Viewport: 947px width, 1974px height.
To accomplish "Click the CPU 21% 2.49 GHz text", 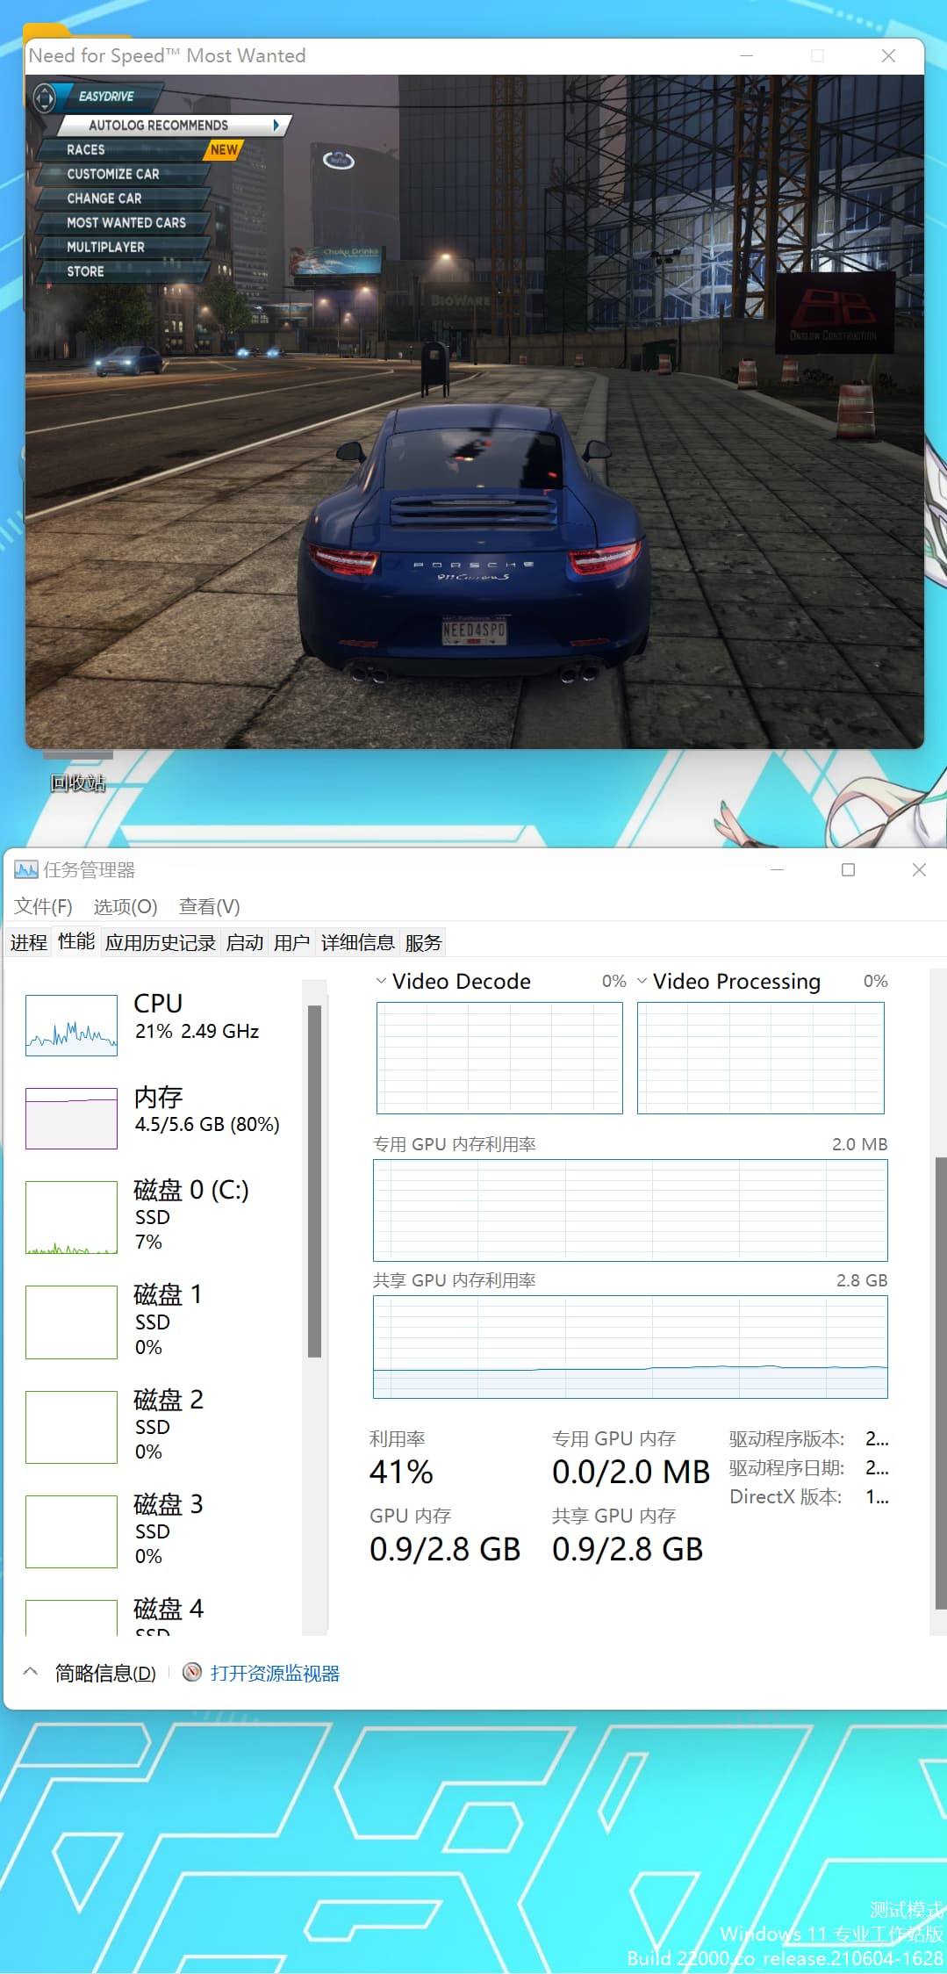I will 197,1031.
